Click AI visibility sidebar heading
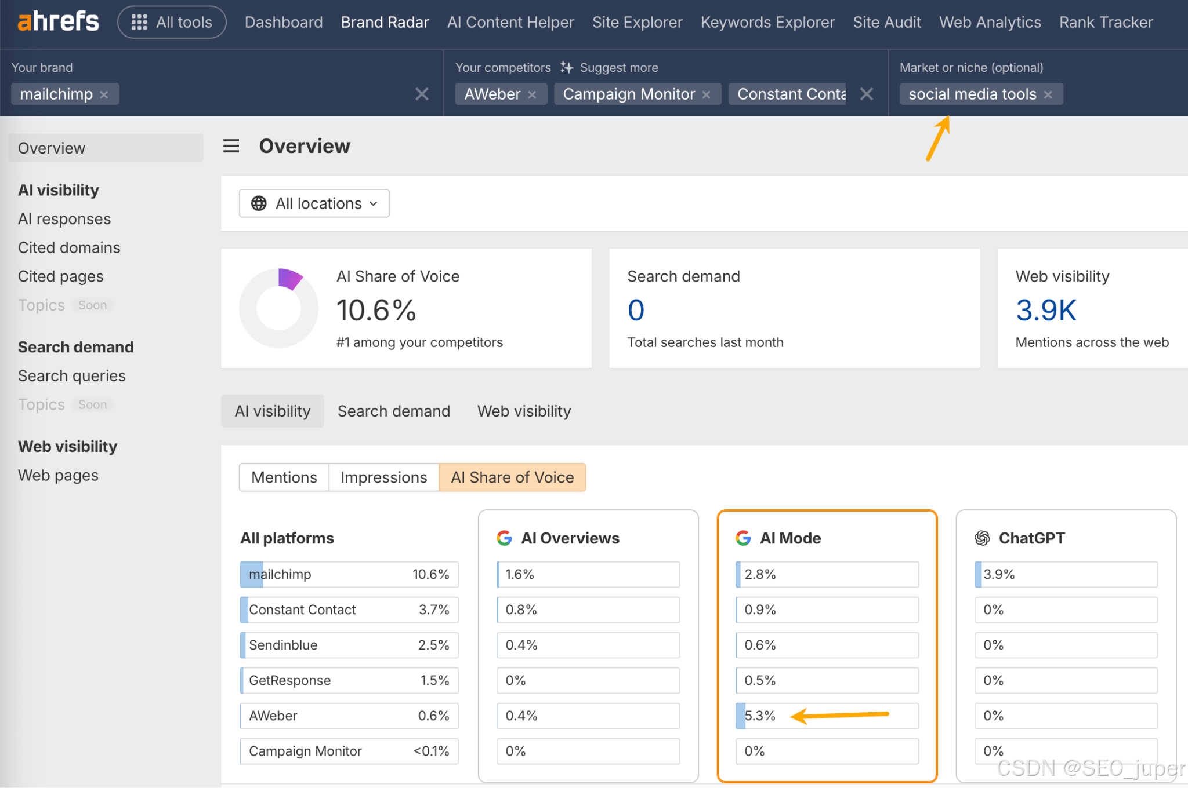Screen dimensions: 1188x788 coord(59,190)
